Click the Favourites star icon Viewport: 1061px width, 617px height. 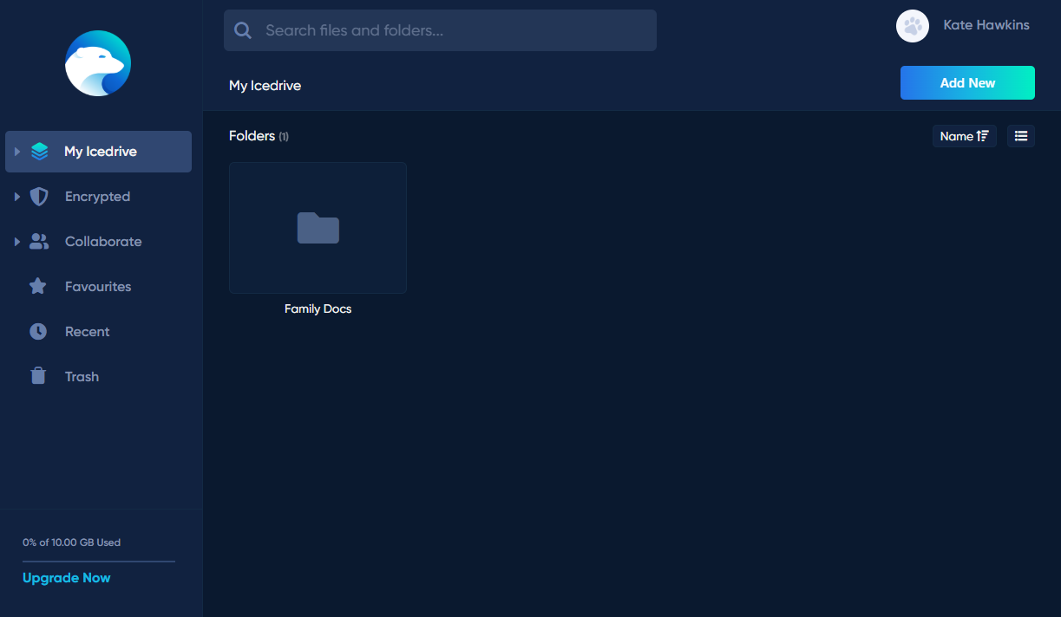click(39, 286)
